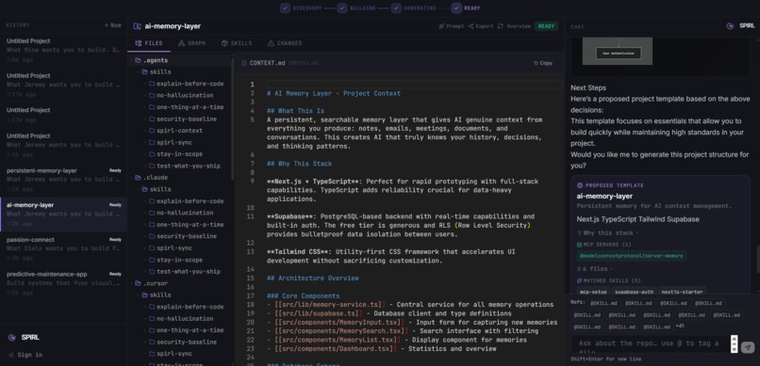
Task: Click the Overview button
Action: [x=514, y=26]
